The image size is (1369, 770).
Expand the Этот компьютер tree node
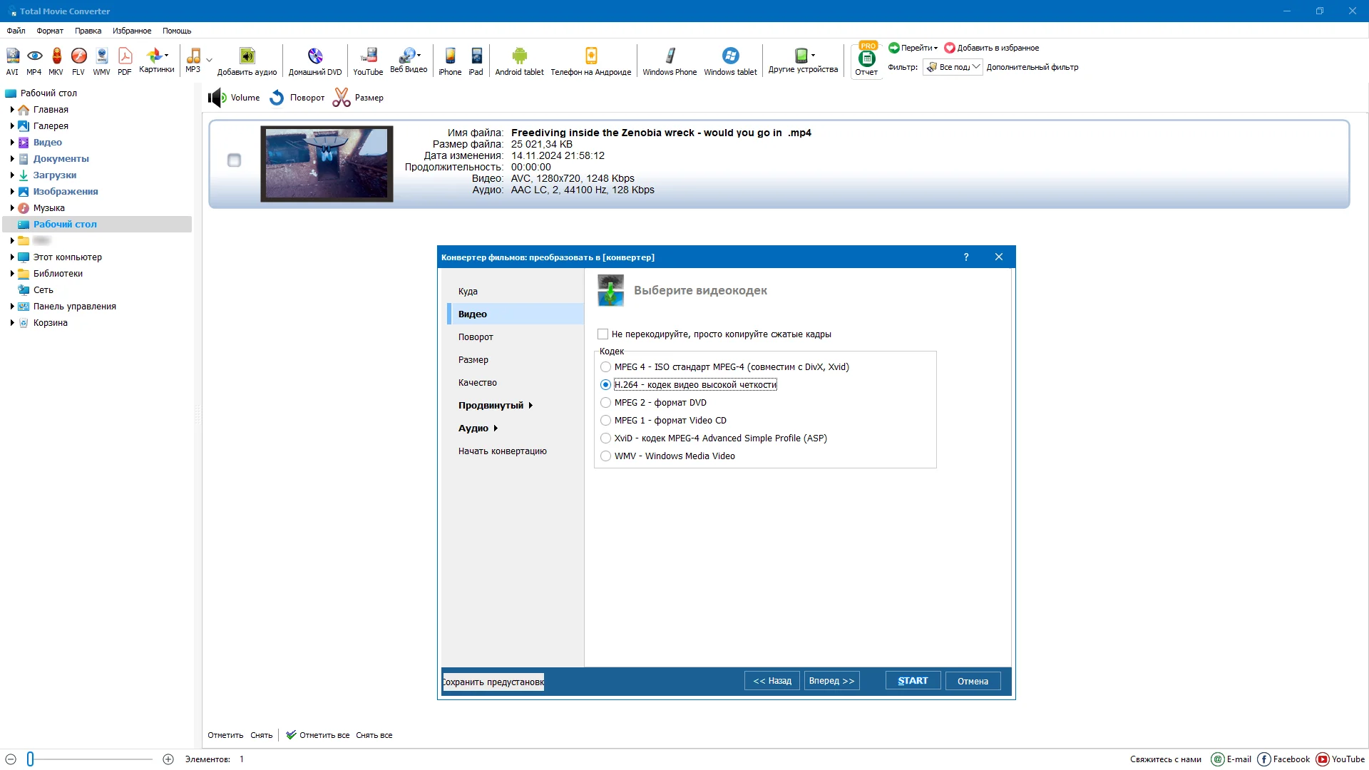(12, 257)
